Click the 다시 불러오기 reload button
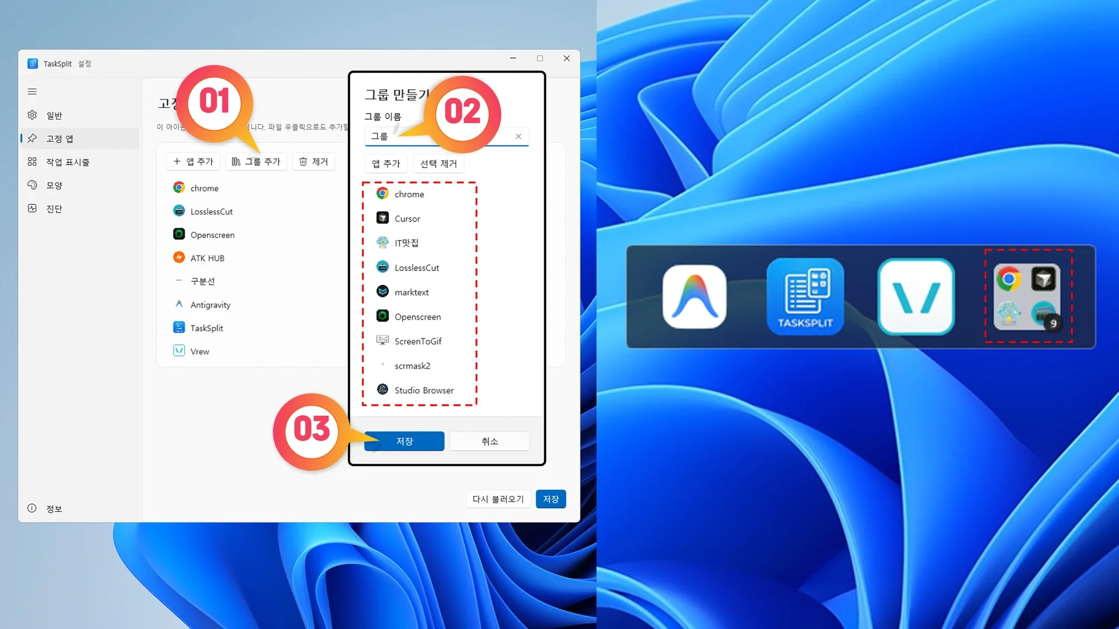The width and height of the screenshot is (1119, 629). coord(498,499)
